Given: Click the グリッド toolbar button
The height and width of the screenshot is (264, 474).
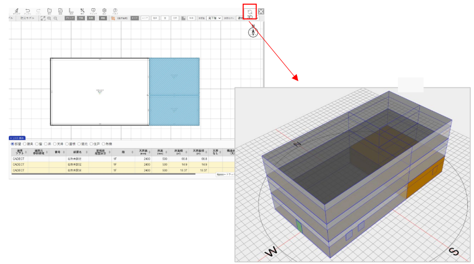Looking at the screenshot, I should pos(69,18).
